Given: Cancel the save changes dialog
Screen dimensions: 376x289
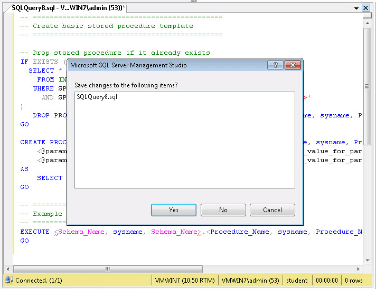Looking at the screenshot, I should (272, 210).
